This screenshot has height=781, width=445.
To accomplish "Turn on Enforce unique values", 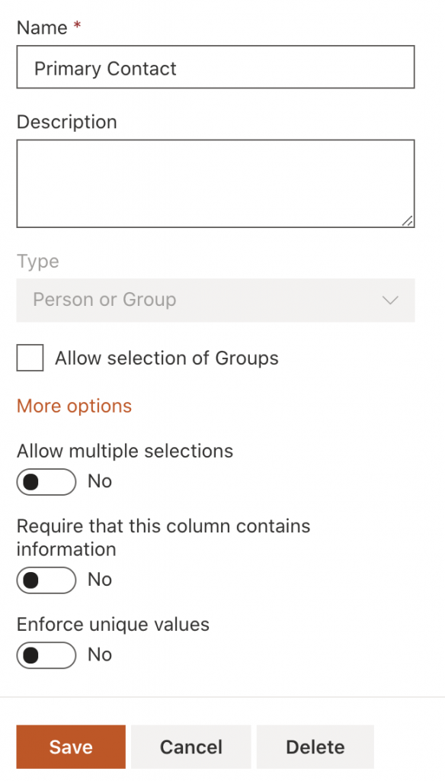I will tap(46, 655).
